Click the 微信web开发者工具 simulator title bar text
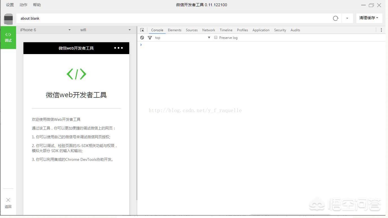Viewport: 388px width, 218px height. coord(76,48)
